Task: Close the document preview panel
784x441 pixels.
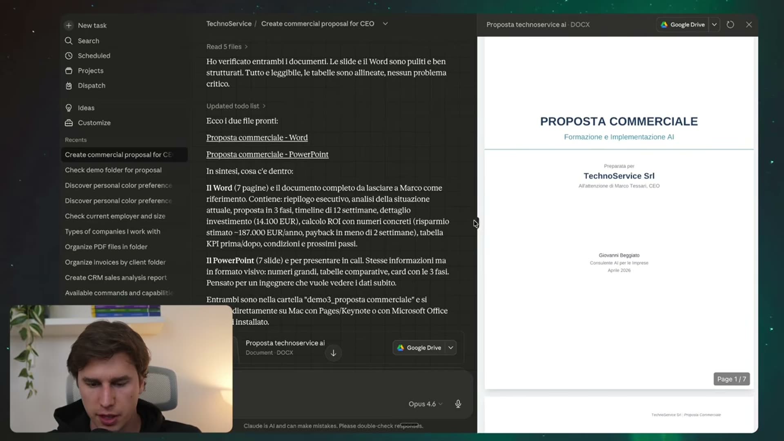Action: coord(749,24)
